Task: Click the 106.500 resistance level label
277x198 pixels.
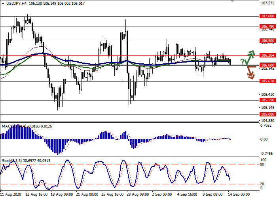Action: point(268,41)
